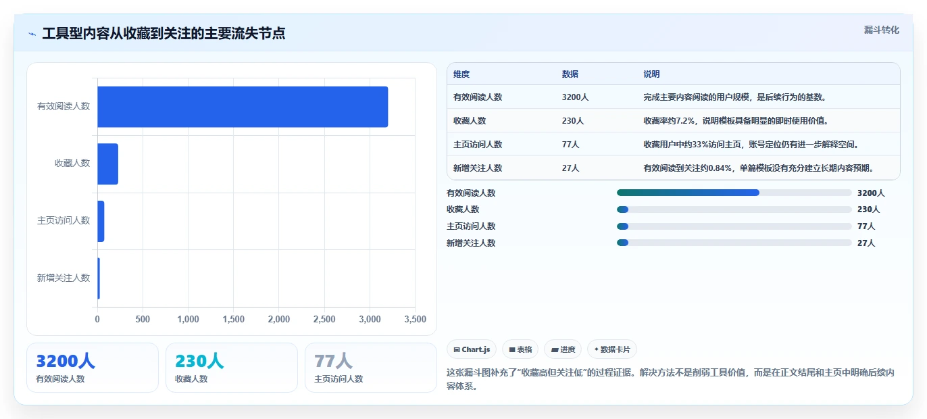Open the 230人 收藏人数 stat card
The width and height of the screenshot is (927, 419).
232,368
